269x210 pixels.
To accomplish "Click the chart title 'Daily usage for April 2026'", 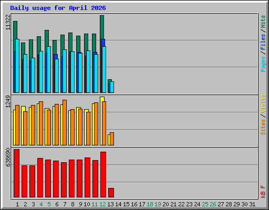I will [58, 8].
